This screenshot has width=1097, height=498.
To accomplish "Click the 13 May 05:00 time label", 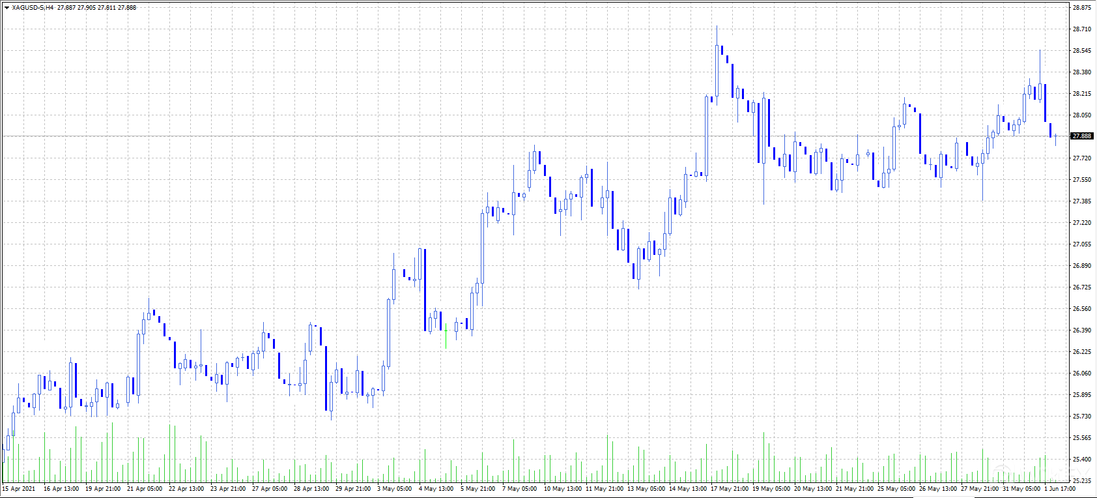I will point(646,489).
